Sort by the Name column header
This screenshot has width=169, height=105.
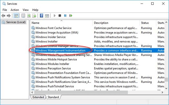coord(61,23)
